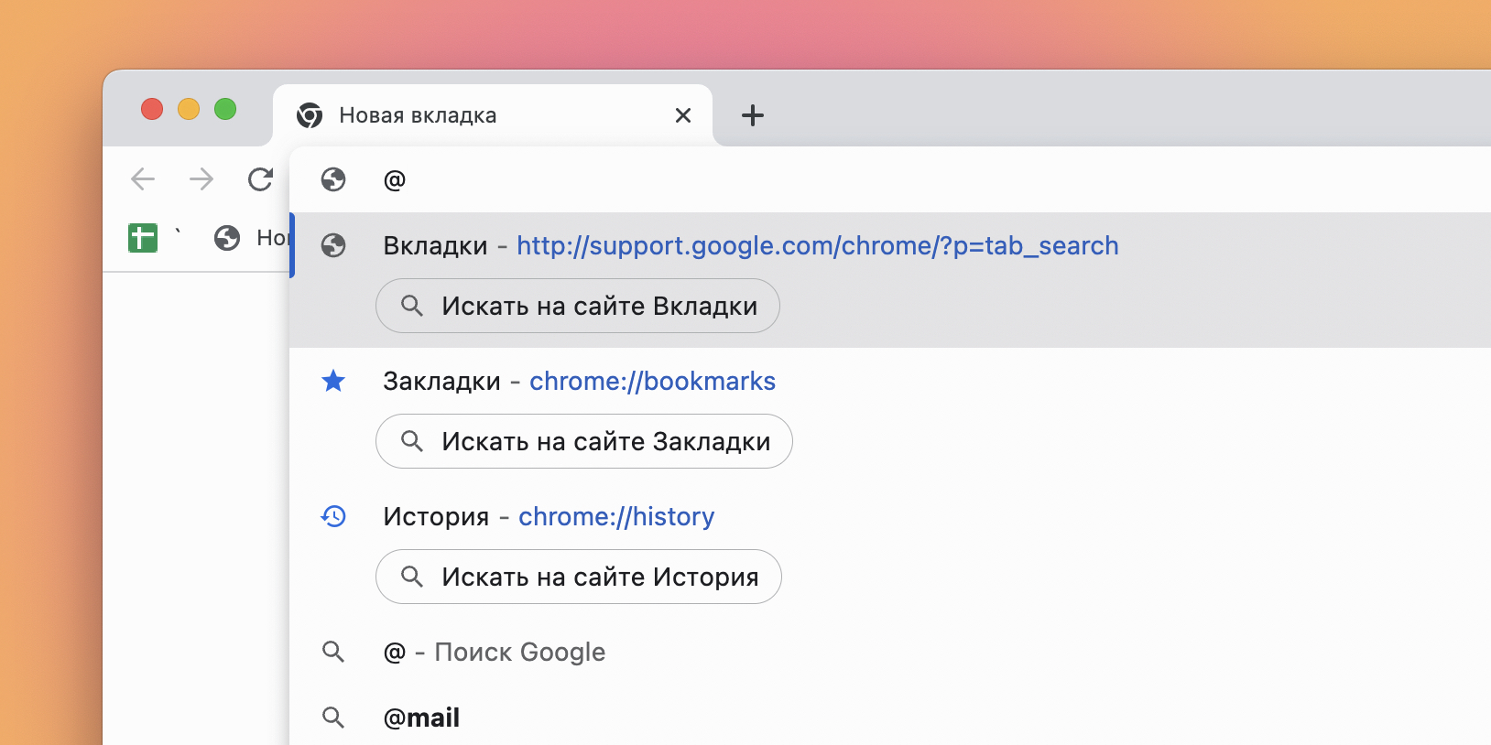Screen dimensions: 1491x745
Task: Open a new tab with plus button
Action: (752, 115)
